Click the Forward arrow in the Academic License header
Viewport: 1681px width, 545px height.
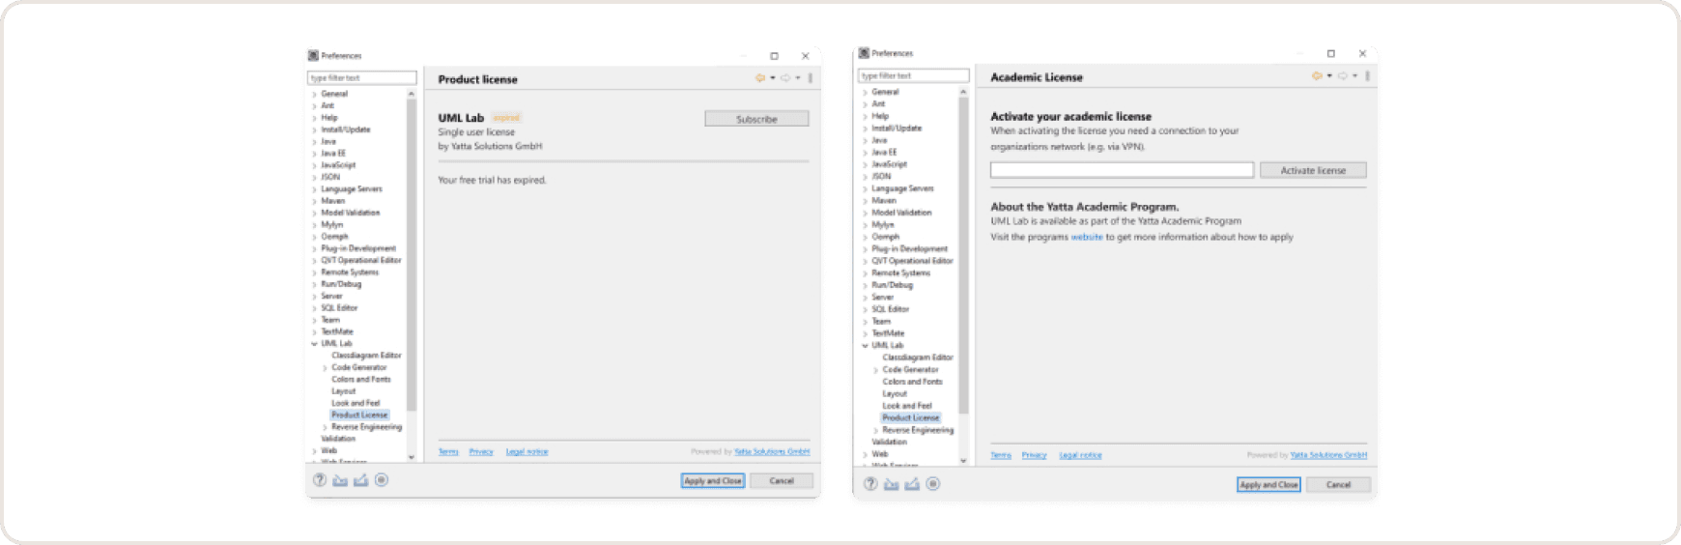coord(1342,76)
